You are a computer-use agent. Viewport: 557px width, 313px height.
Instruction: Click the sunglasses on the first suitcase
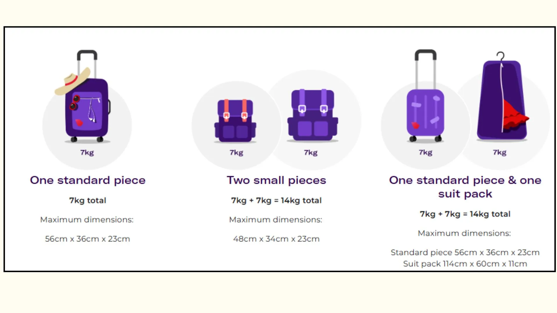[x=74, y=103]
